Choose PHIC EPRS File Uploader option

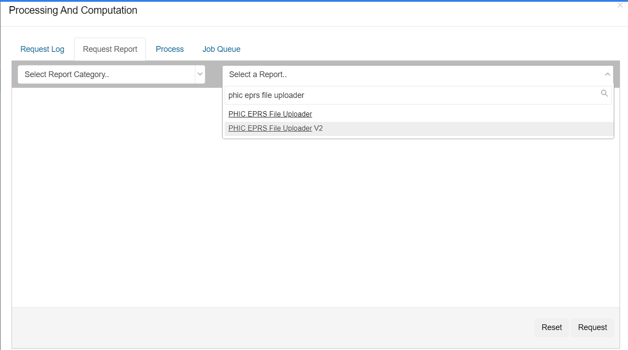click(x=419, y=114)
